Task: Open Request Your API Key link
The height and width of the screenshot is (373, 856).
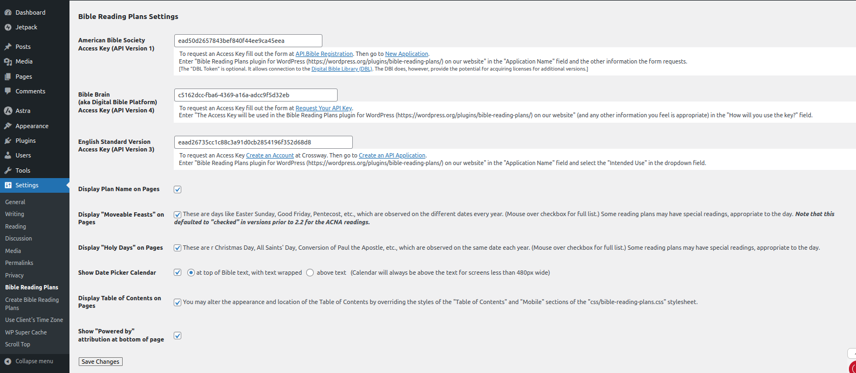Action: coord(324,108)
